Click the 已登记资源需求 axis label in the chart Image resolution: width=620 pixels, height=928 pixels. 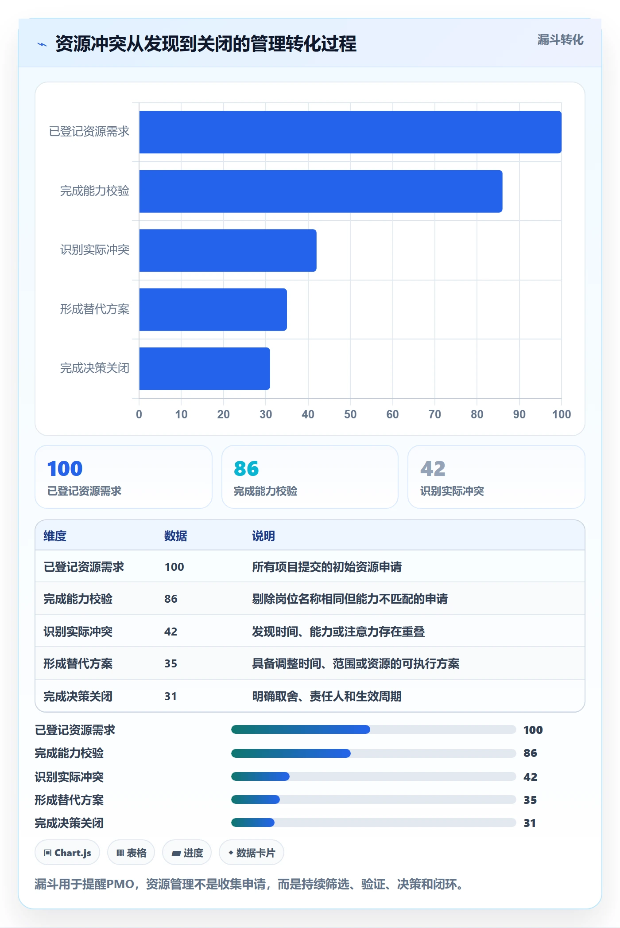[89, 132]
